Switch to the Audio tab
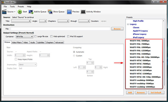 [x=33, y=43]
